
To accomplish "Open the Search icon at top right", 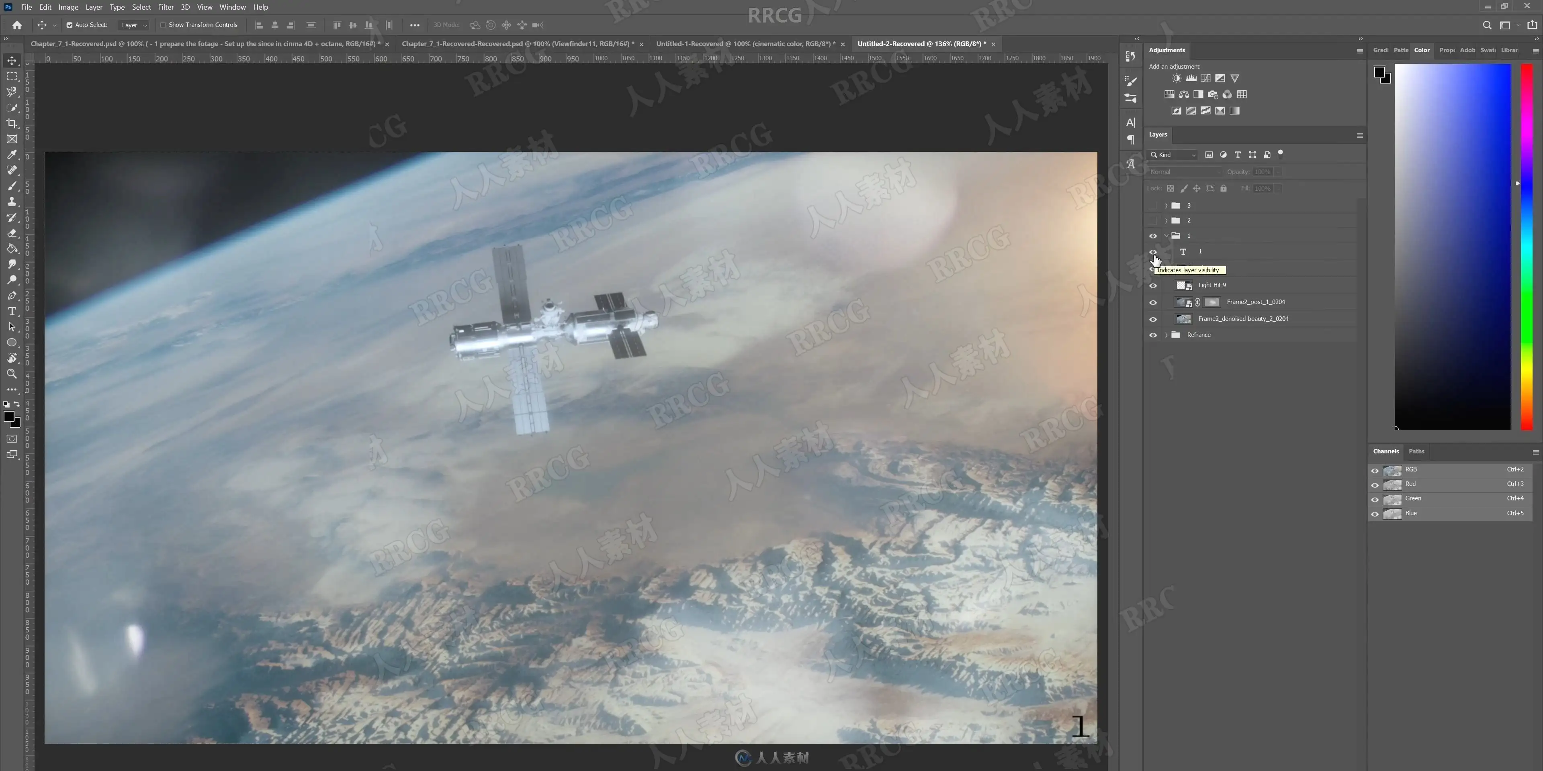I will pos(1487,25).
